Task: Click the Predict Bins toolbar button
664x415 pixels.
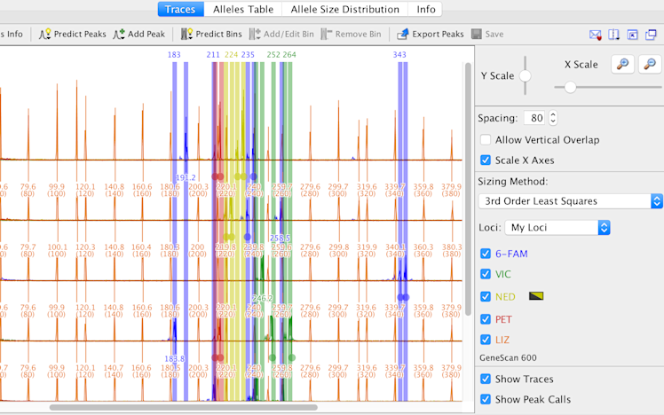Action: [x=211, y=35]
